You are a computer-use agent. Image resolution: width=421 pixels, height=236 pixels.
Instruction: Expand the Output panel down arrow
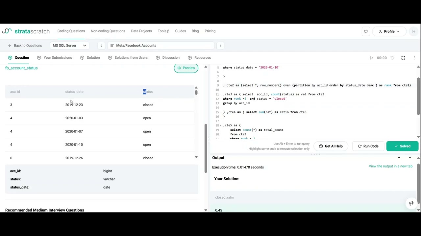[410, 158]
